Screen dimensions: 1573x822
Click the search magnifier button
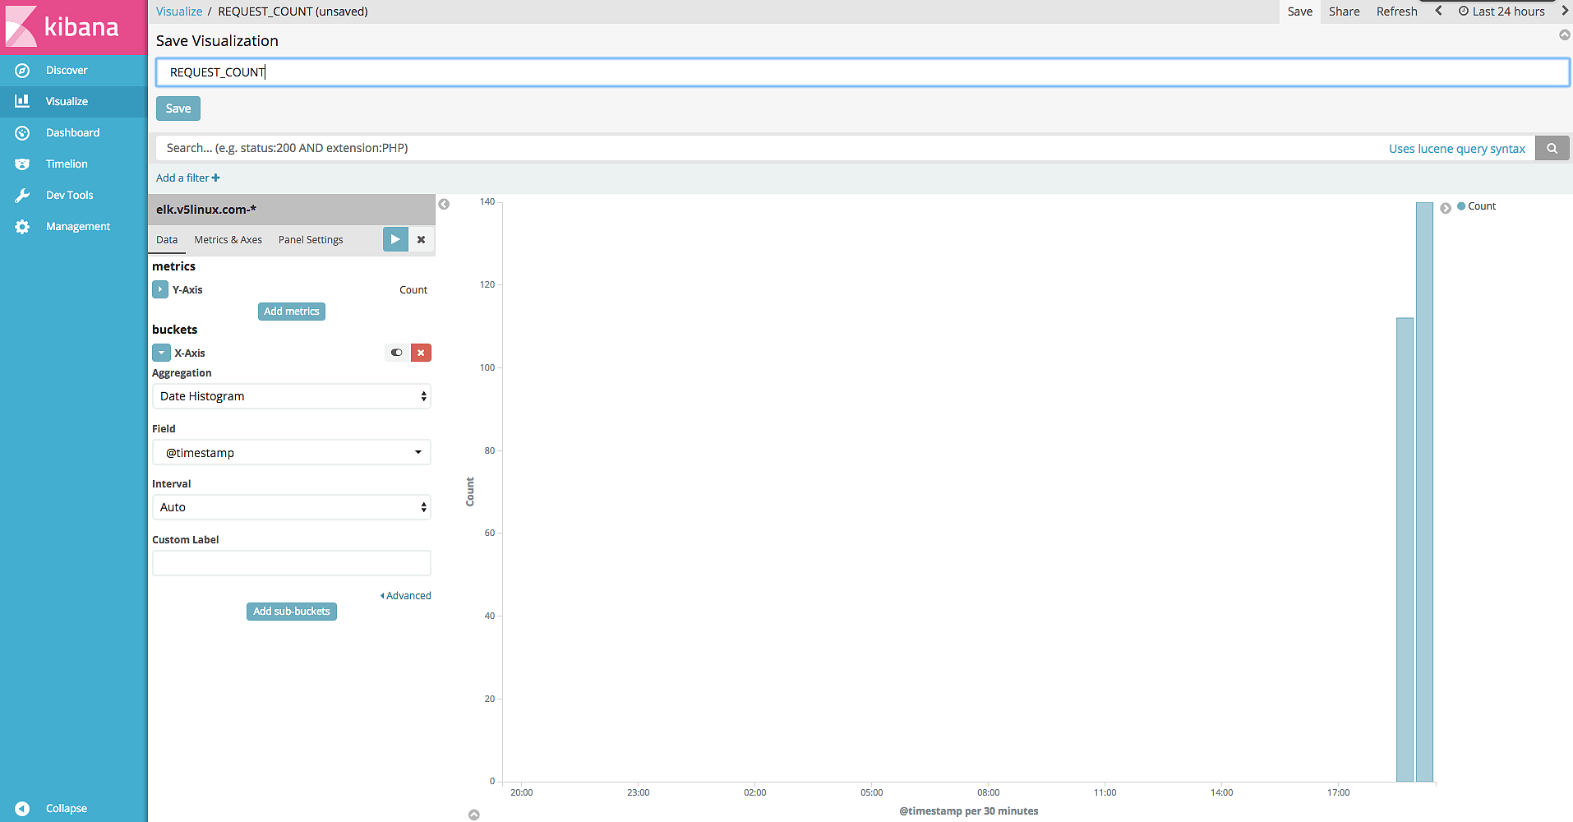[x=1552, y=149]
